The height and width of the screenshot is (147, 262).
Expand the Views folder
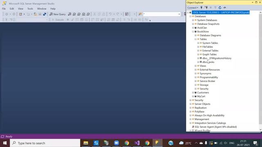(x=196, y=66)
